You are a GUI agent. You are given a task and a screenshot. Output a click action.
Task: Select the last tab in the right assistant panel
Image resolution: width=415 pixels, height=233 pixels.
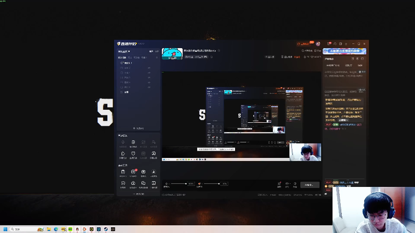360,65
